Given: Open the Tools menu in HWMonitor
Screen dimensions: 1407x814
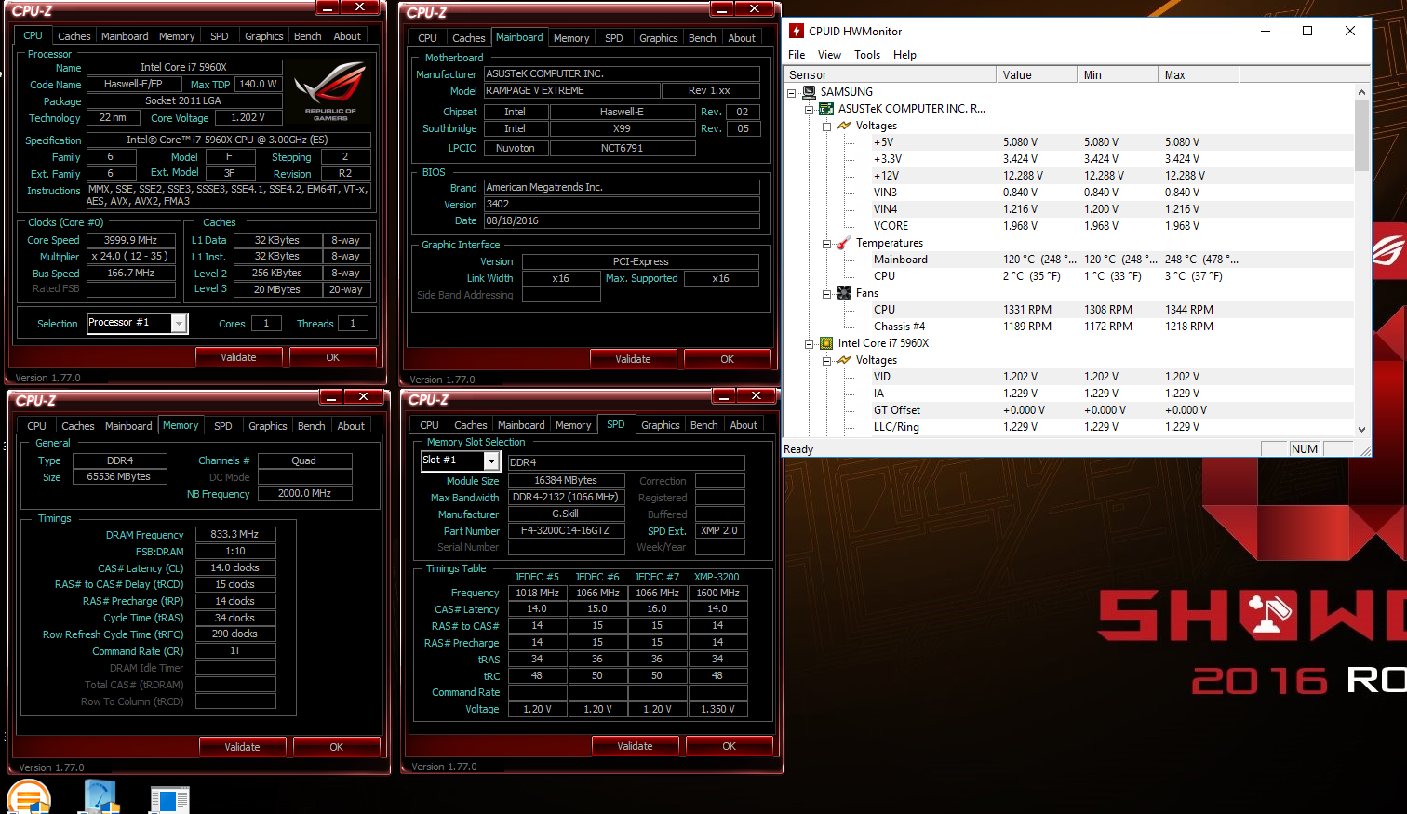Looking at the screenshot, I should point(867,55).
